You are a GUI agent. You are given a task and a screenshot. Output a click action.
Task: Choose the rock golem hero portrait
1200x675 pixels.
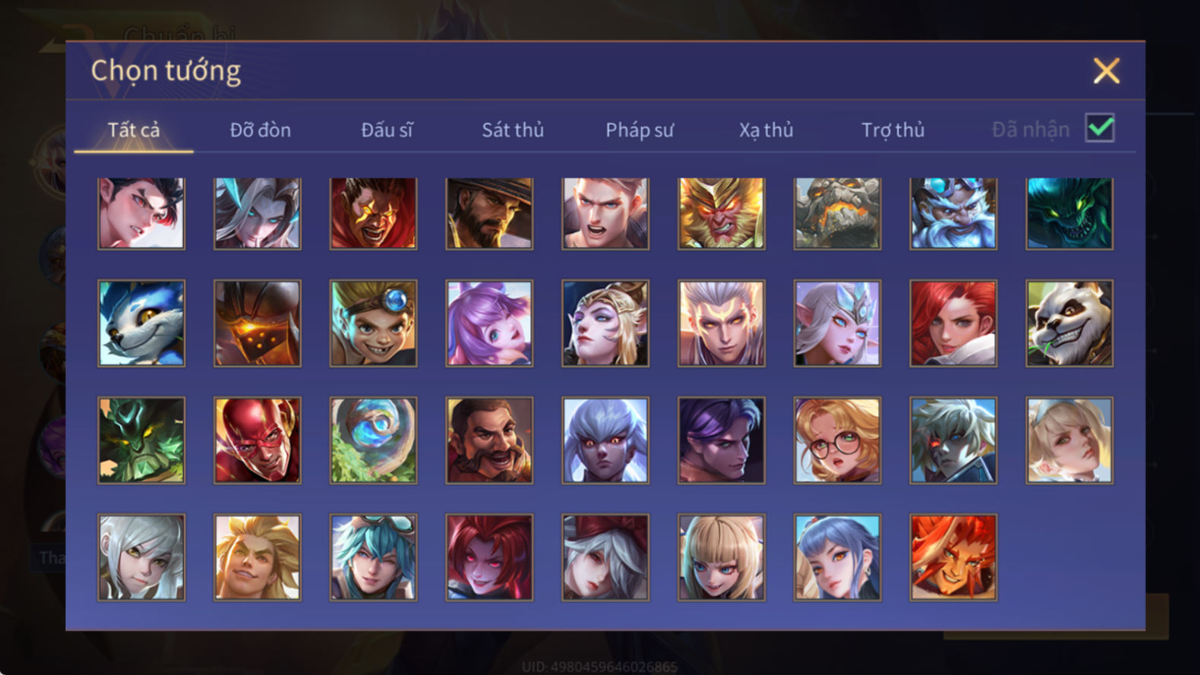(837, 213)
